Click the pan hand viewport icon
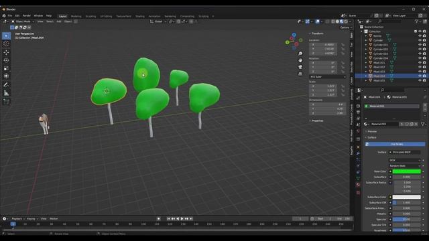 [300, 60]
